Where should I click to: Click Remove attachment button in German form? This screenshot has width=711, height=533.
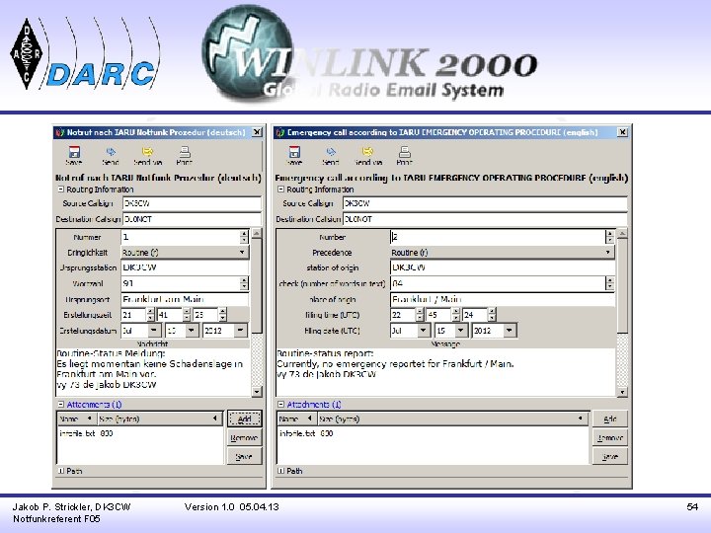244,438
